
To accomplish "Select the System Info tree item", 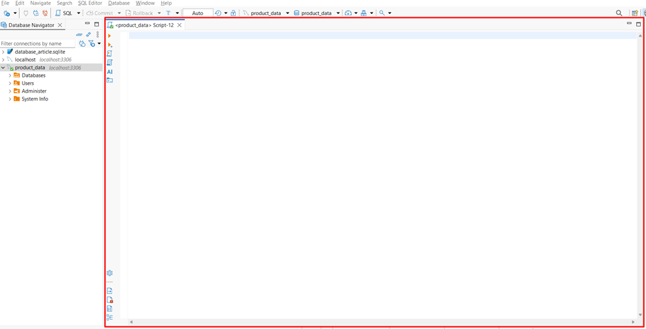I will pos(34,99).
